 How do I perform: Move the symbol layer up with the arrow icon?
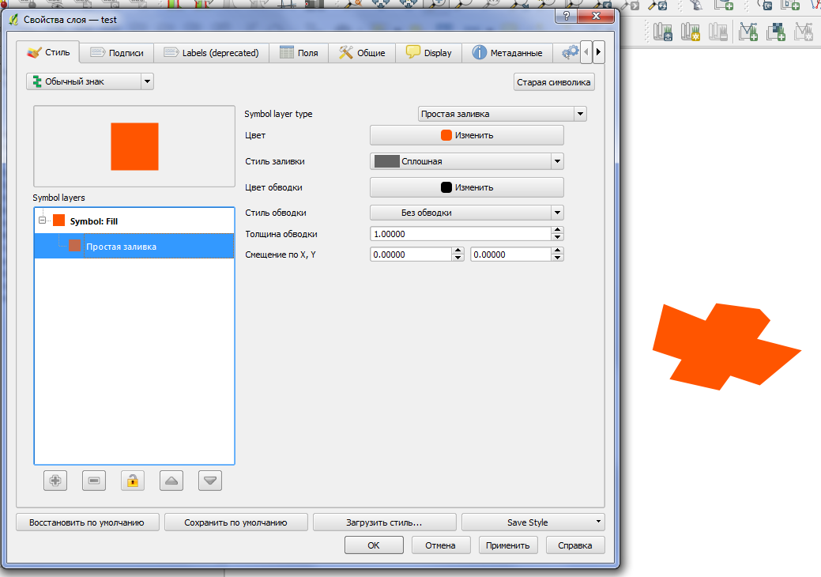(x=171, y=480)
